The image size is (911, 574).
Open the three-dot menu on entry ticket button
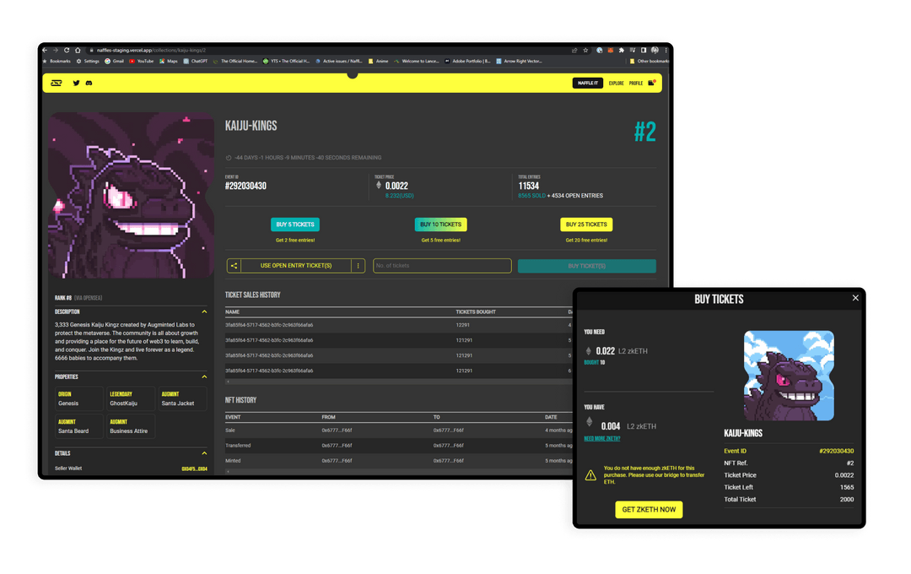pos(358,266)
